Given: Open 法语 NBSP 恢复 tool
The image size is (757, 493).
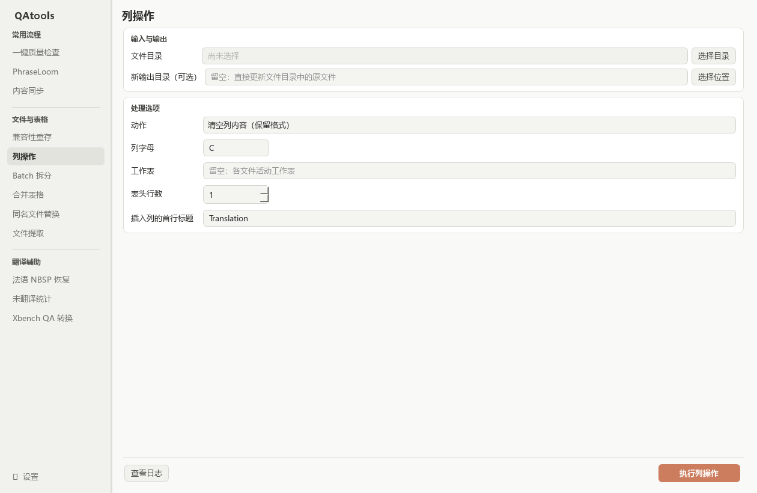Looking at the screenshot, I should pos(56,280).
